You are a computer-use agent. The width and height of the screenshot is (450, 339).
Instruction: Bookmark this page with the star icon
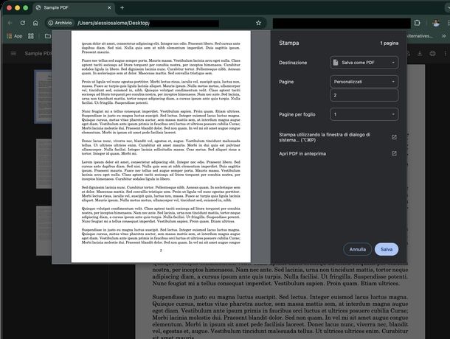[258, 23]
